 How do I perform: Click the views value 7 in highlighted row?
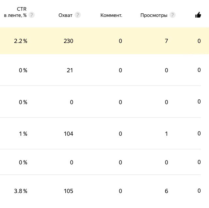(166, 41)
